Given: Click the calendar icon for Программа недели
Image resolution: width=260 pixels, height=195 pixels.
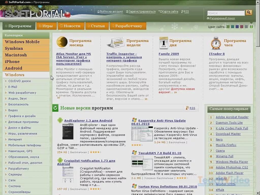Looking at the screenshot, I should click(116, 43).
